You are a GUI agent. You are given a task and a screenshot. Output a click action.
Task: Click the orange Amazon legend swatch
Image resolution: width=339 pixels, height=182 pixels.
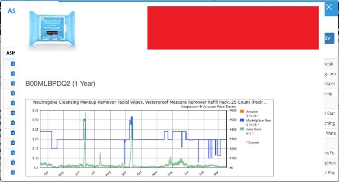click(242, 111)
